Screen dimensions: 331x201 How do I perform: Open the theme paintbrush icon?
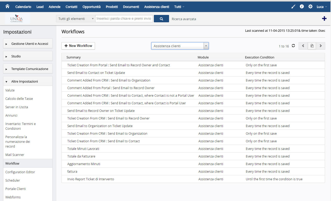[293, 7]
